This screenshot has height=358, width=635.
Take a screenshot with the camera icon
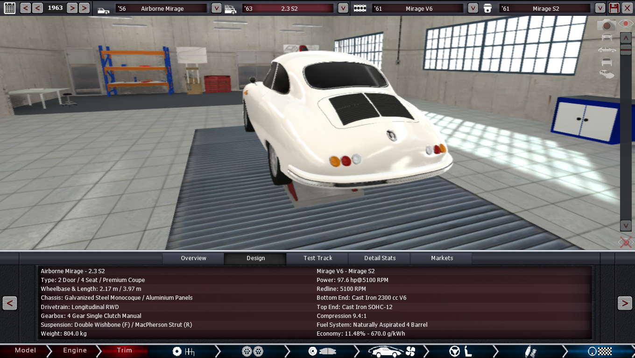coord(607,25)
